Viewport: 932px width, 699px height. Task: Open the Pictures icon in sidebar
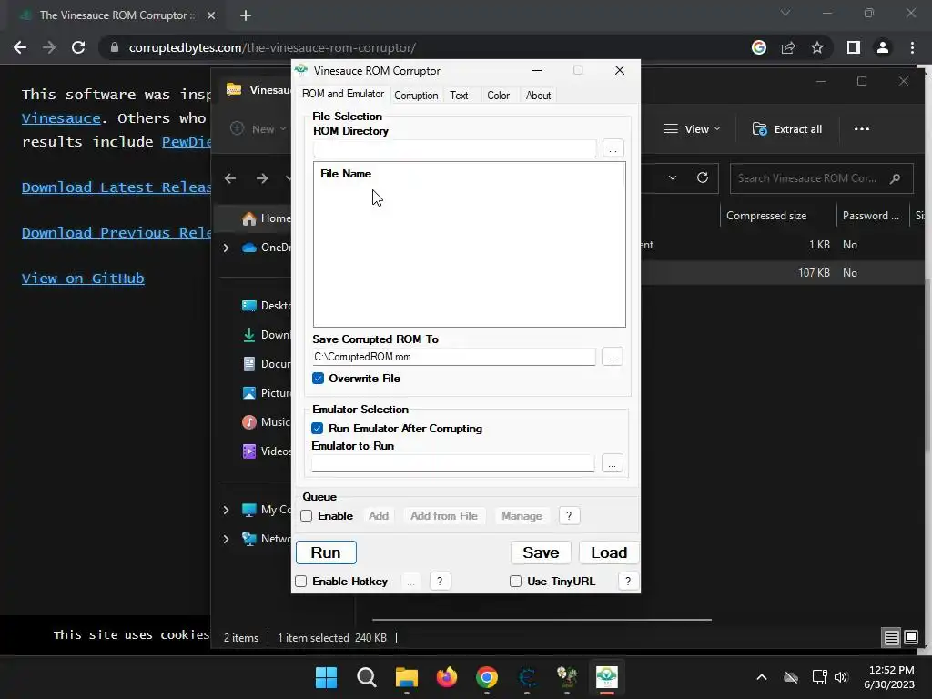(x=249, y=393)
